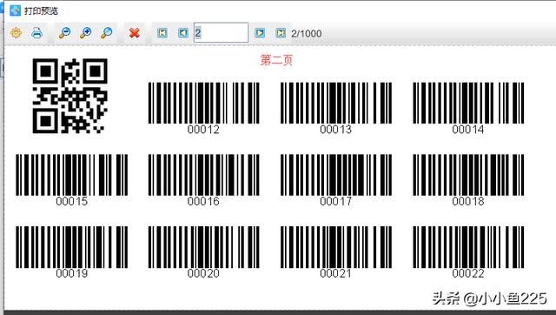Close preview with red X icon
The height and width of the screenshot is (315, 556).
click(x=134, y=33)
